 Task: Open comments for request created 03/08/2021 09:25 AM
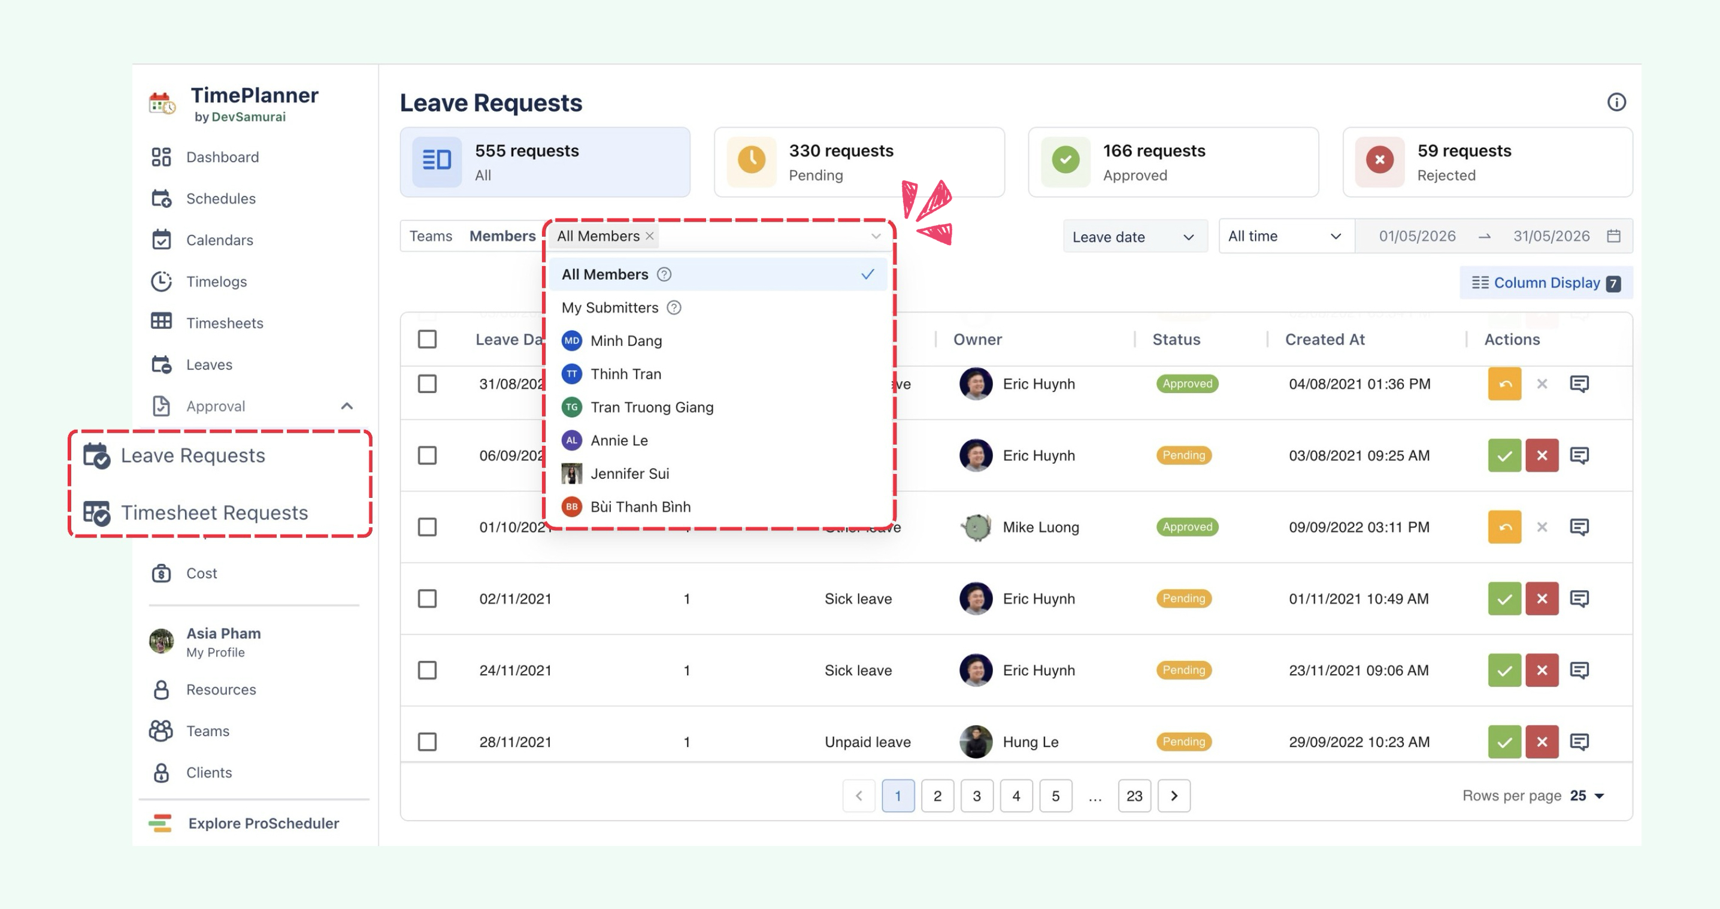tap(1579, 455)
